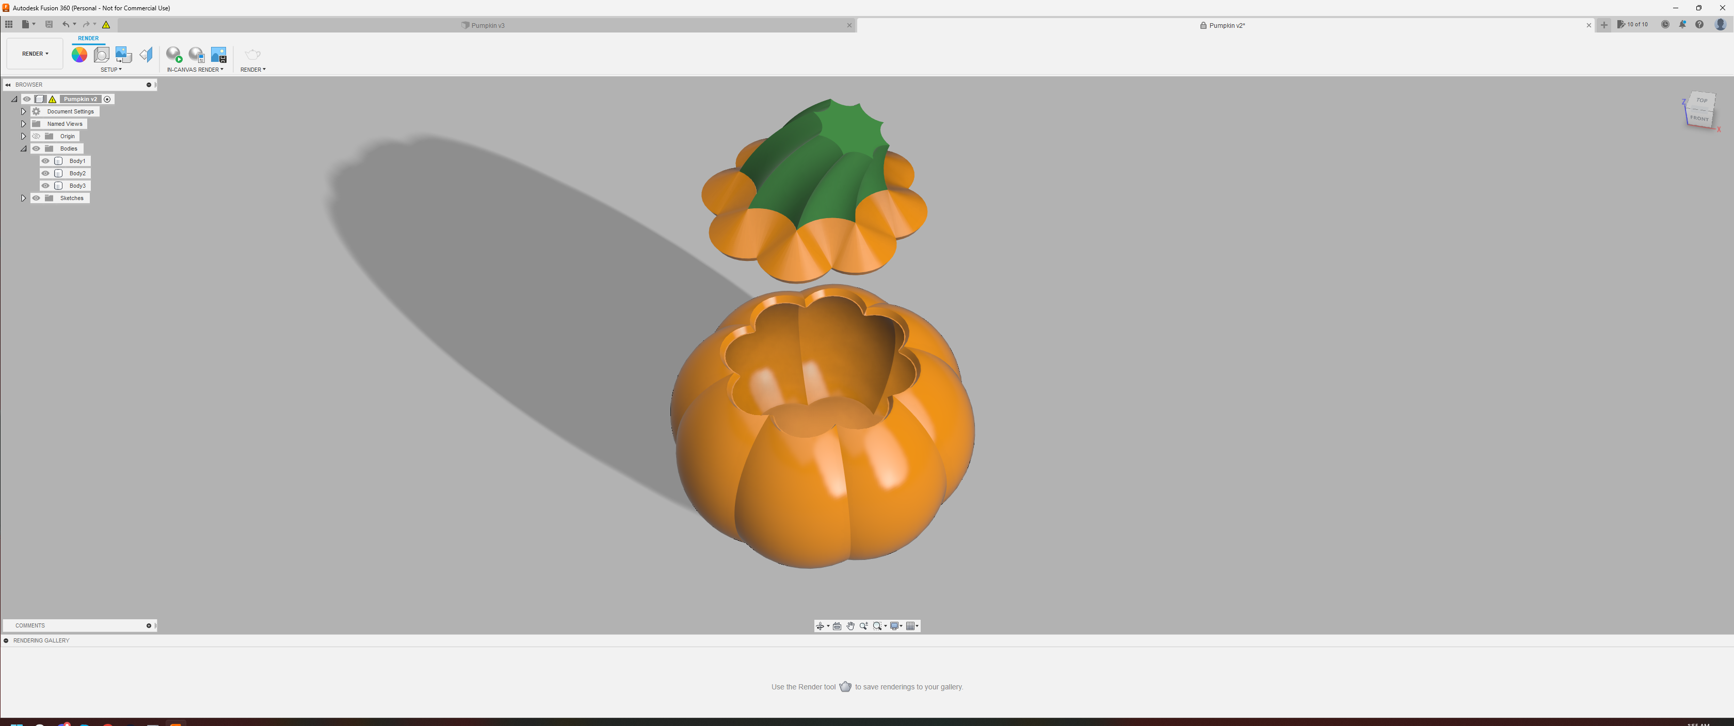Select the Zoom magnifier with plus-minus

tap(863, 626)
